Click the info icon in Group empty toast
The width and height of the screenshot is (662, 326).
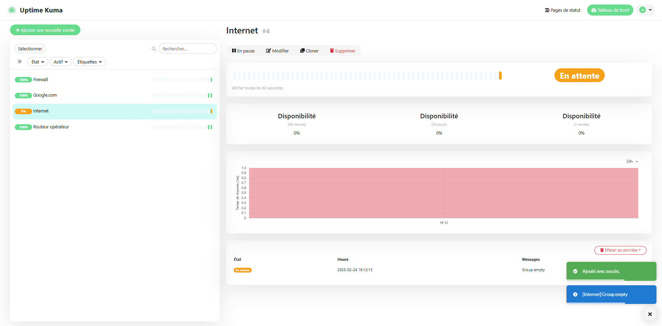point(575,295)
